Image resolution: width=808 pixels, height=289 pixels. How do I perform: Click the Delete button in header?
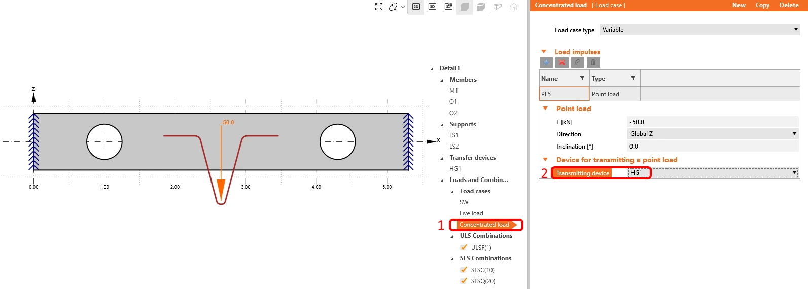pos(789,5)
